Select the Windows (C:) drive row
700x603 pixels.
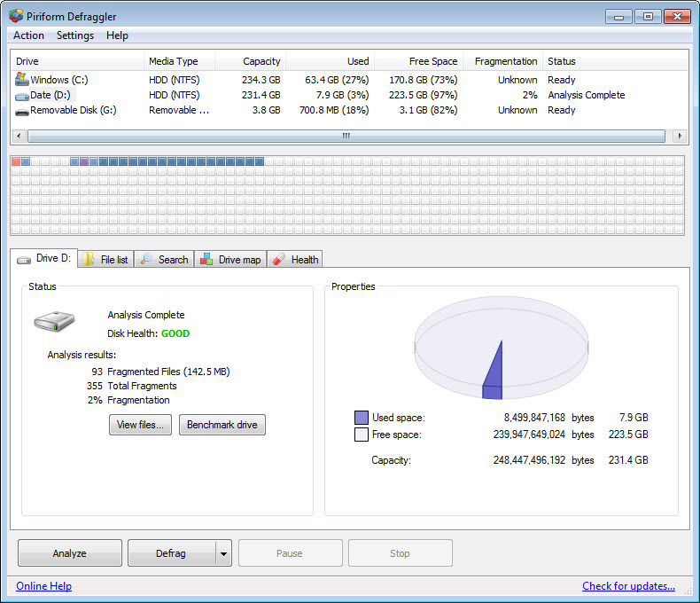tap(349, 80)
